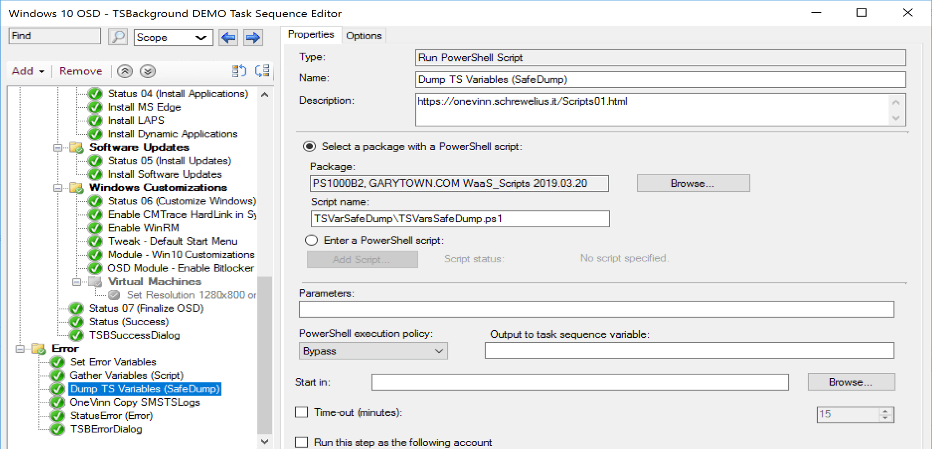This screenshot has height=449, width=932.
Task: Click Error group folder icon
Action: (x=39, y=349)
